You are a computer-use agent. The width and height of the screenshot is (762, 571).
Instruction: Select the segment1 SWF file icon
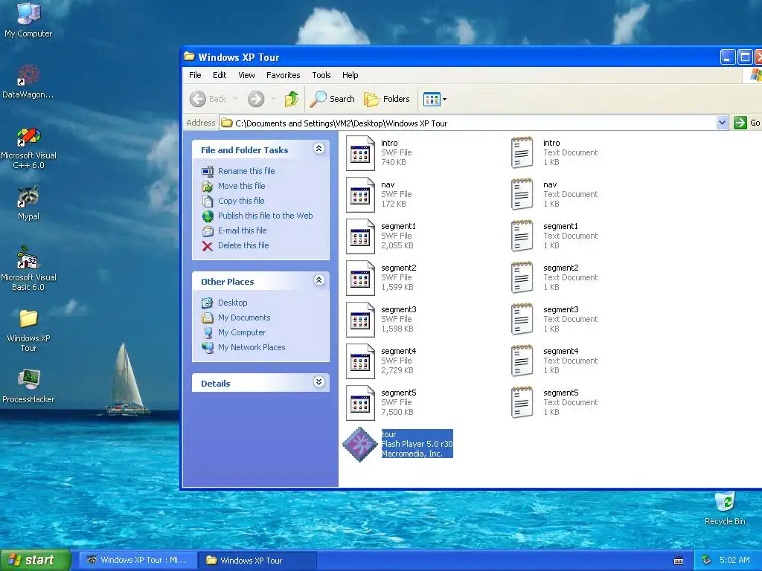pyautogui.click(x=360, y=236)
